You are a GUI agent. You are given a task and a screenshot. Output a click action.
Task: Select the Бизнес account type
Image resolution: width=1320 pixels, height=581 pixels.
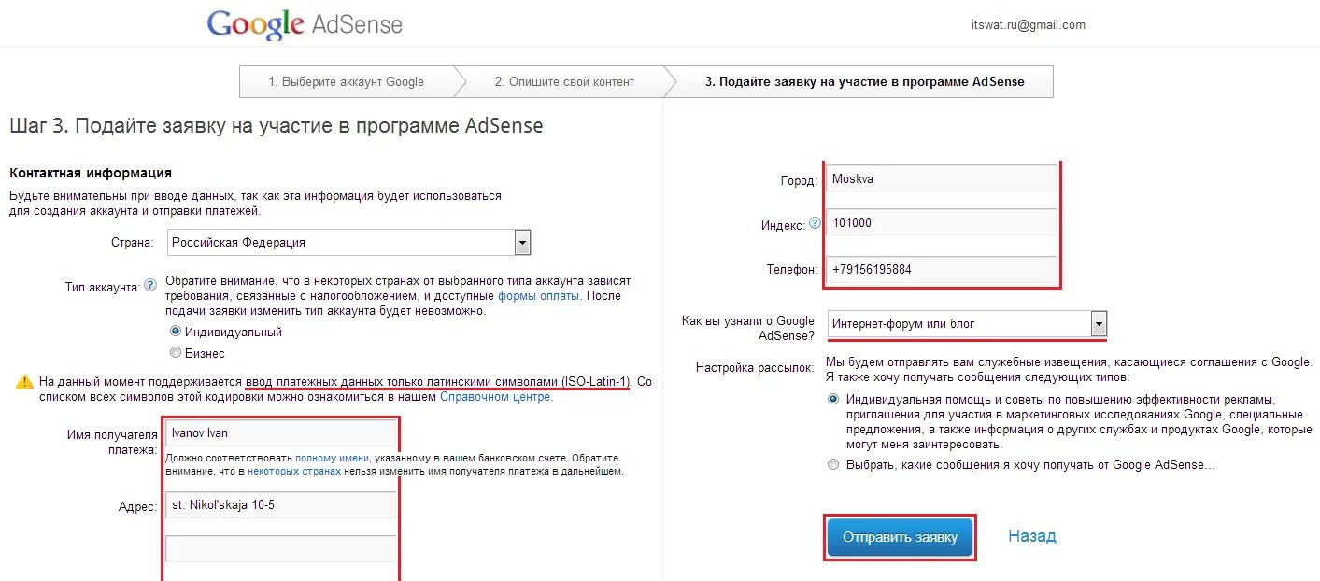click(176, 353)
